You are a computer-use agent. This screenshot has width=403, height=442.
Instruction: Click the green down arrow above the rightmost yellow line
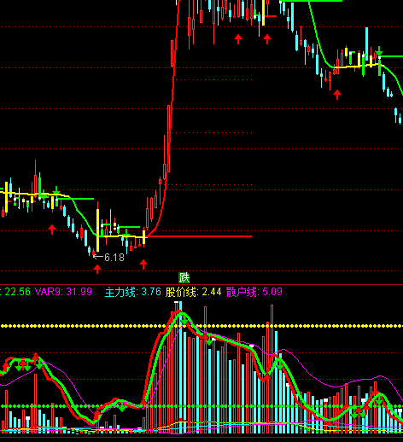379,51
